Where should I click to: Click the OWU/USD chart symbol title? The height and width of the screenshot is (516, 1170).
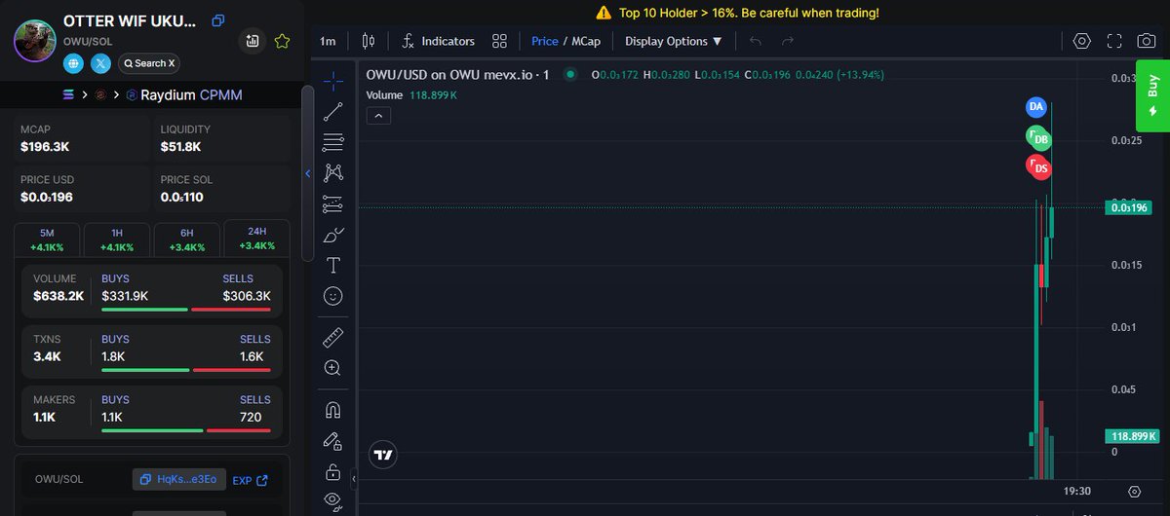(457, 74)
